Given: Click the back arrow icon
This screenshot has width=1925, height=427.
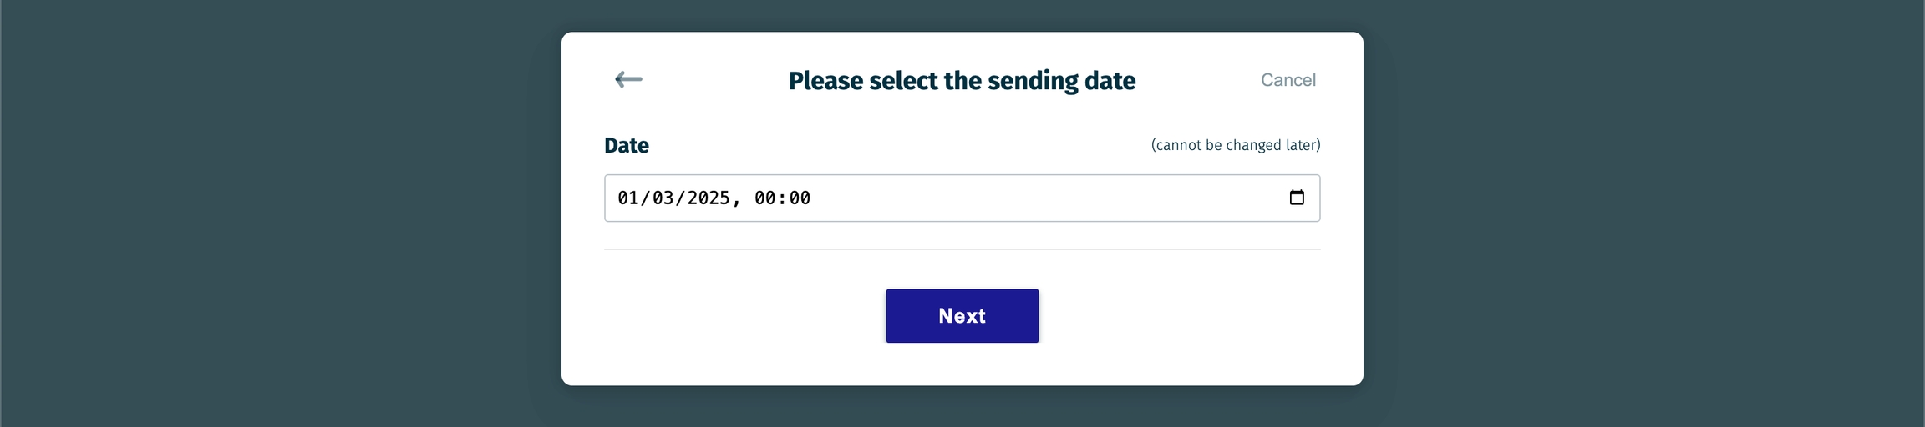Looking at the screenshot, I should [x=628, y=79].
